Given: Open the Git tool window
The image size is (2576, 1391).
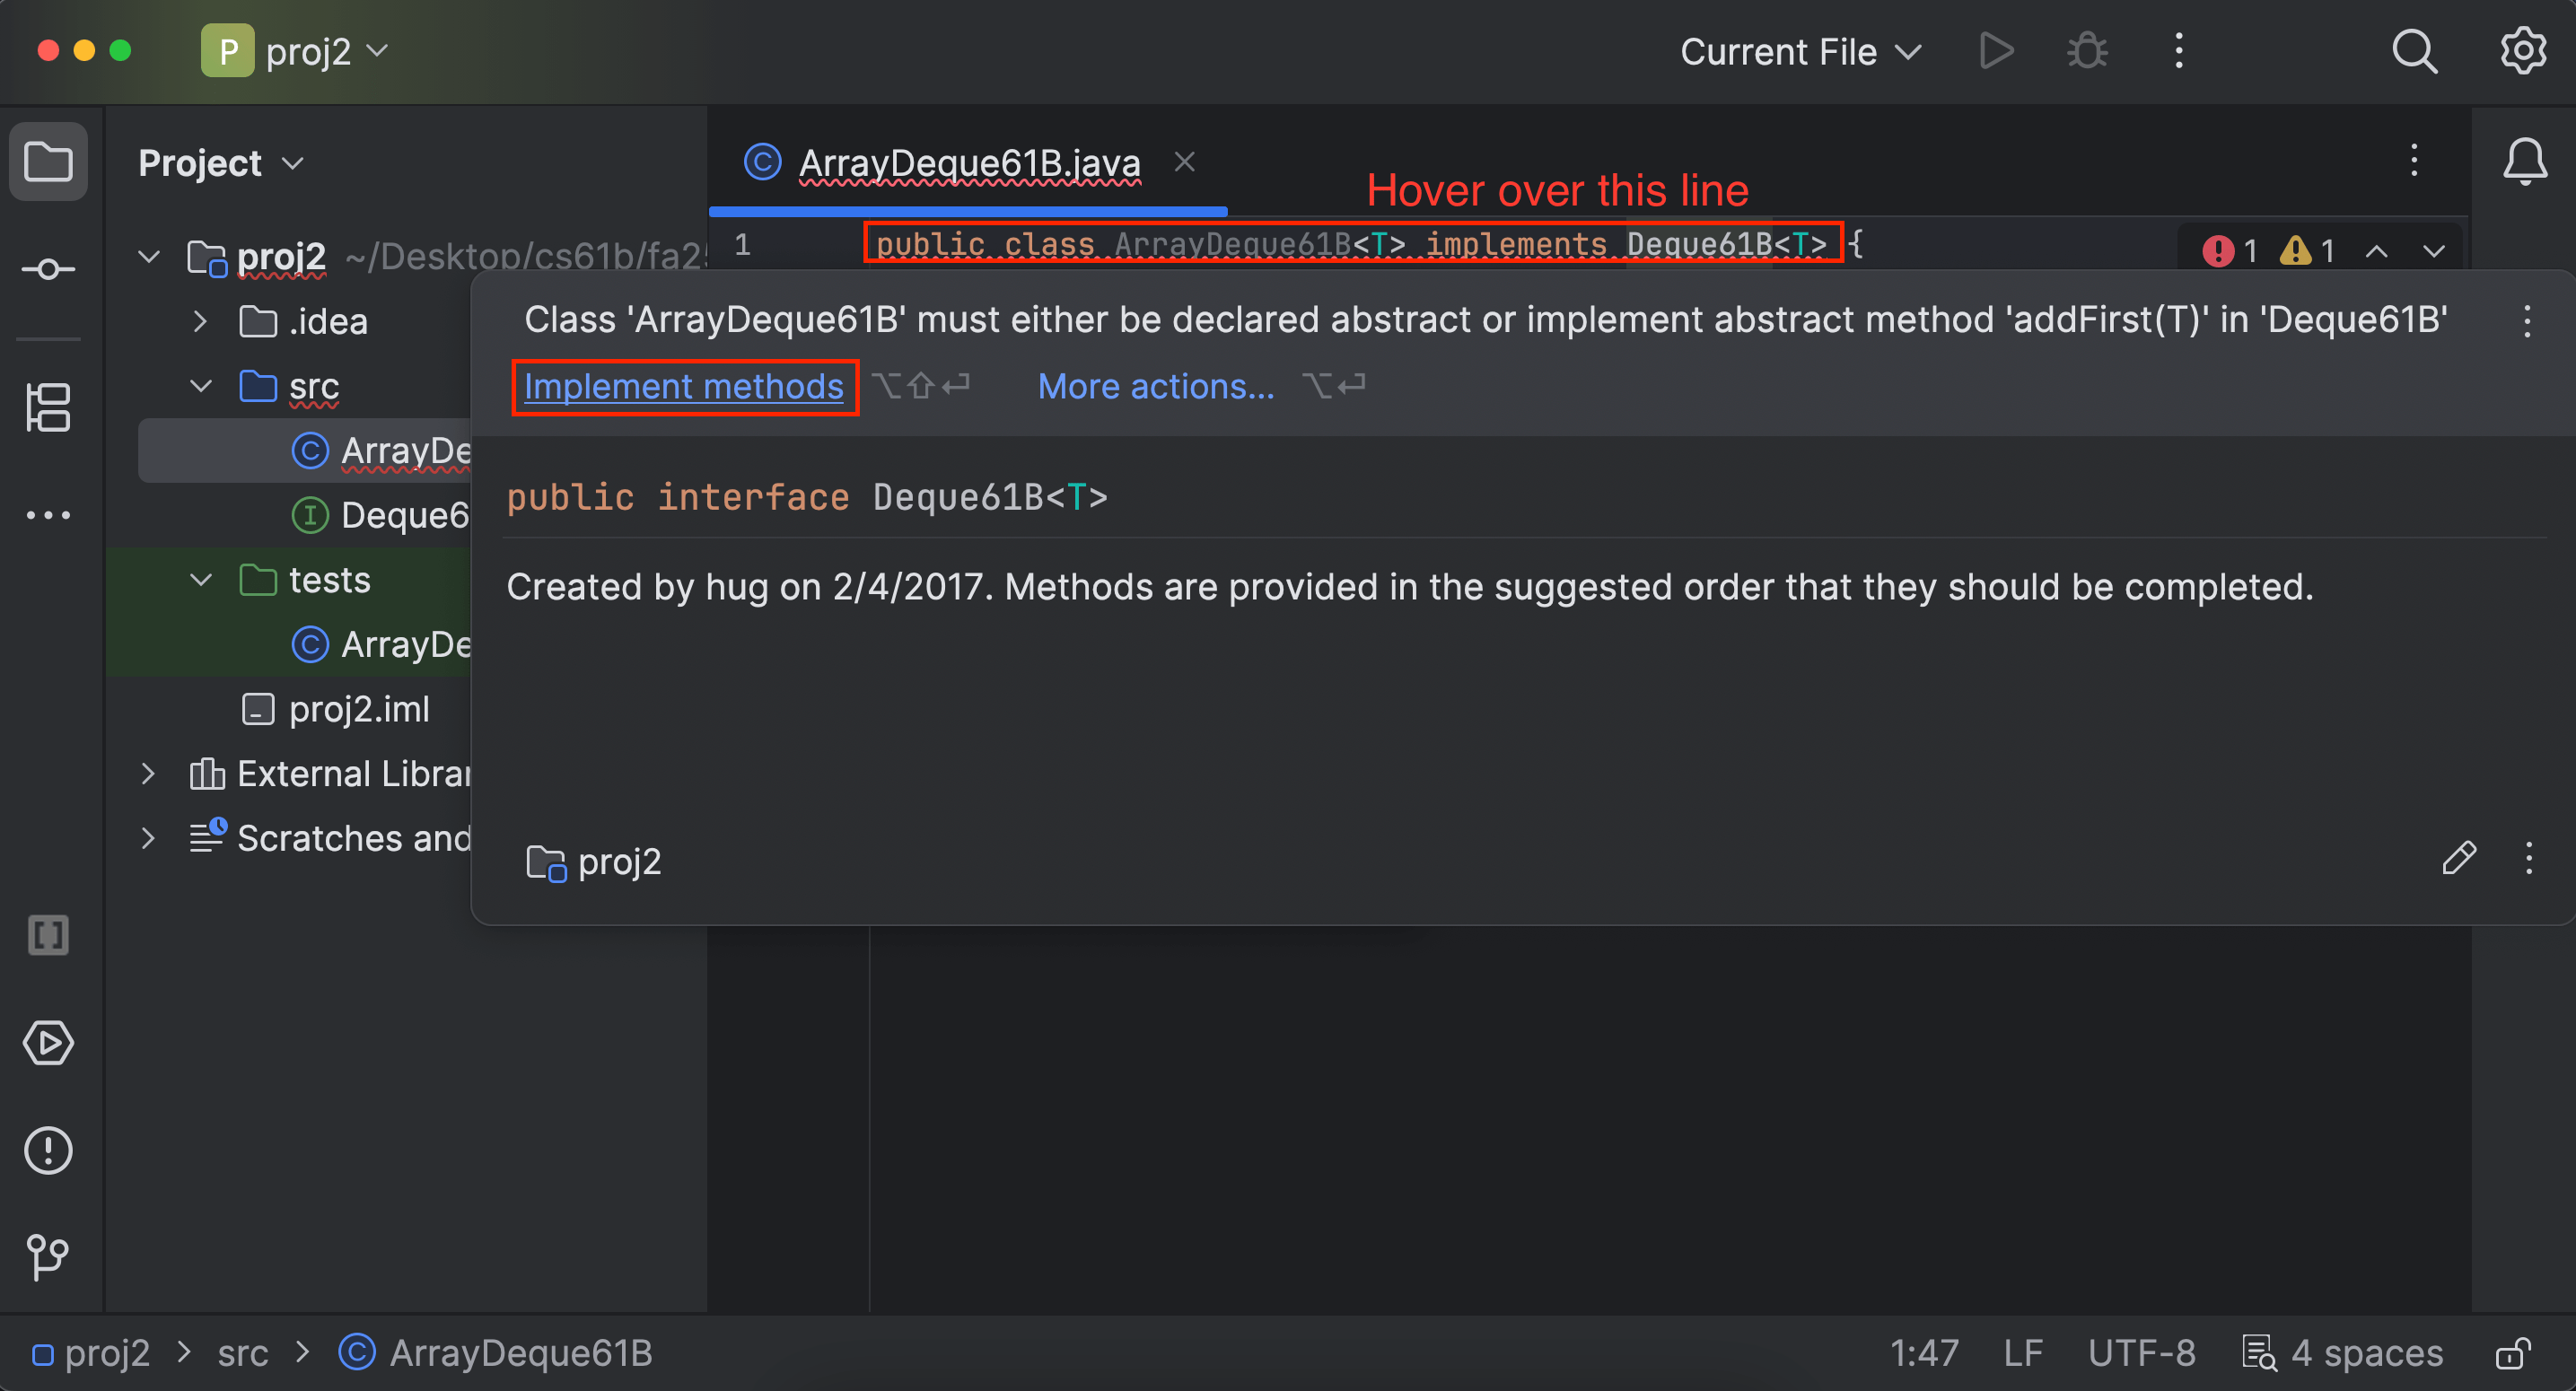Looking at the screenshot, I should (48, 1258).
